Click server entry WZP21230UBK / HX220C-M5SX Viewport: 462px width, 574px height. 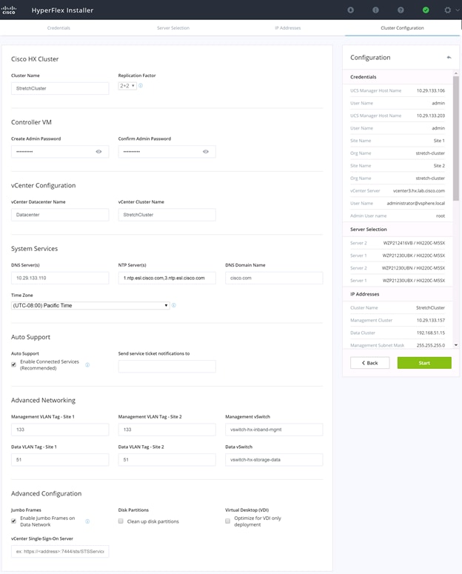coord(414,255)
